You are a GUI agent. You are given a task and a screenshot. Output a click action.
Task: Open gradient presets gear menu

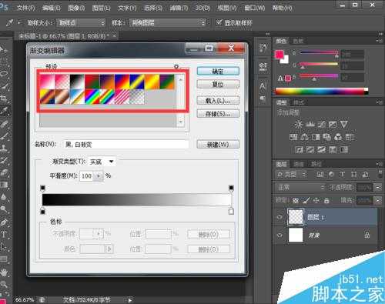pos(176,66)
